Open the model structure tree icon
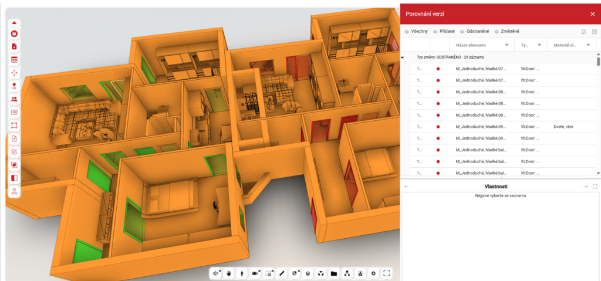Screen dimensions: 601x281 347,273
